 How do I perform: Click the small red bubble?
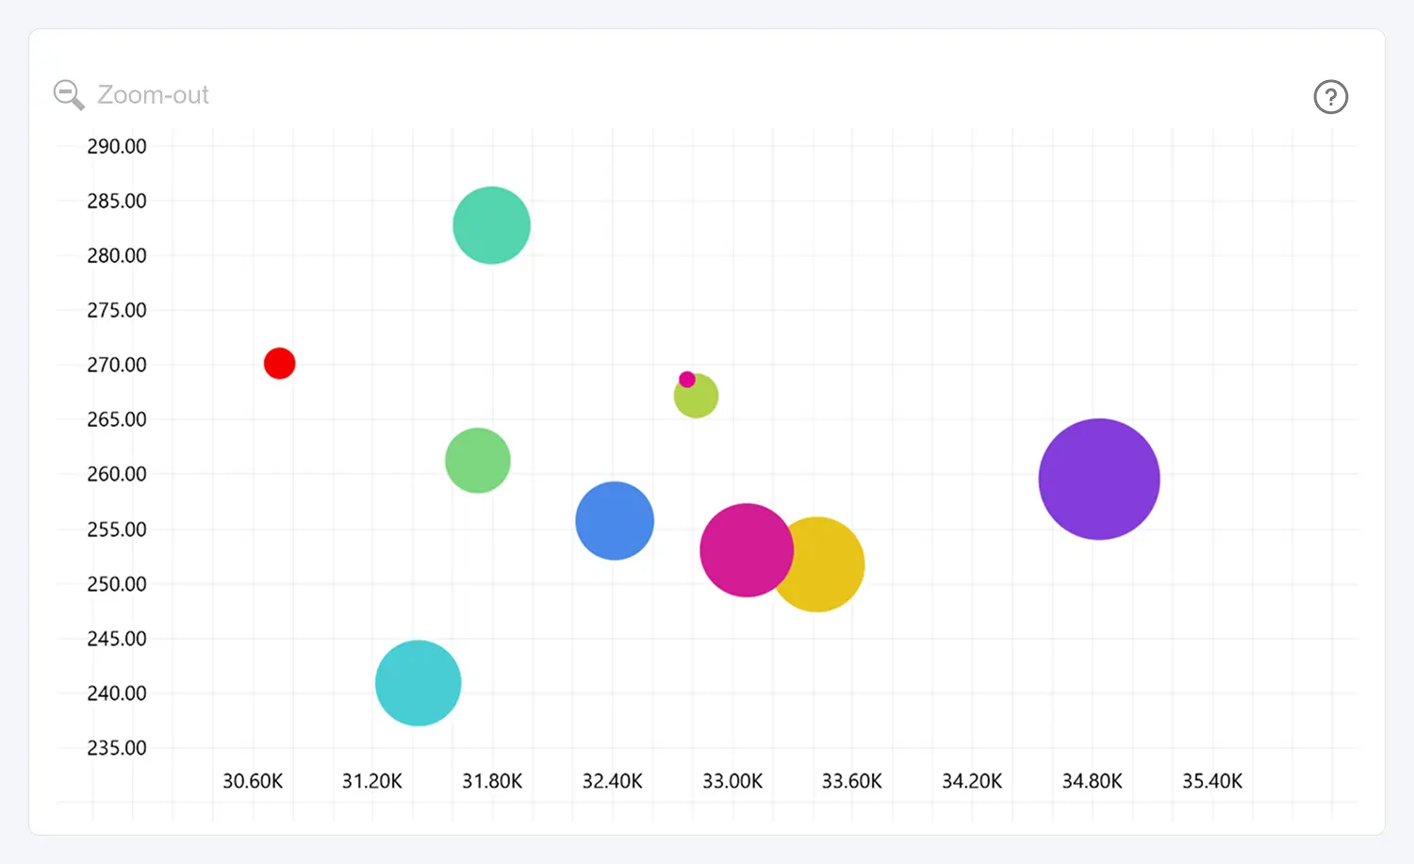(279, 363)
